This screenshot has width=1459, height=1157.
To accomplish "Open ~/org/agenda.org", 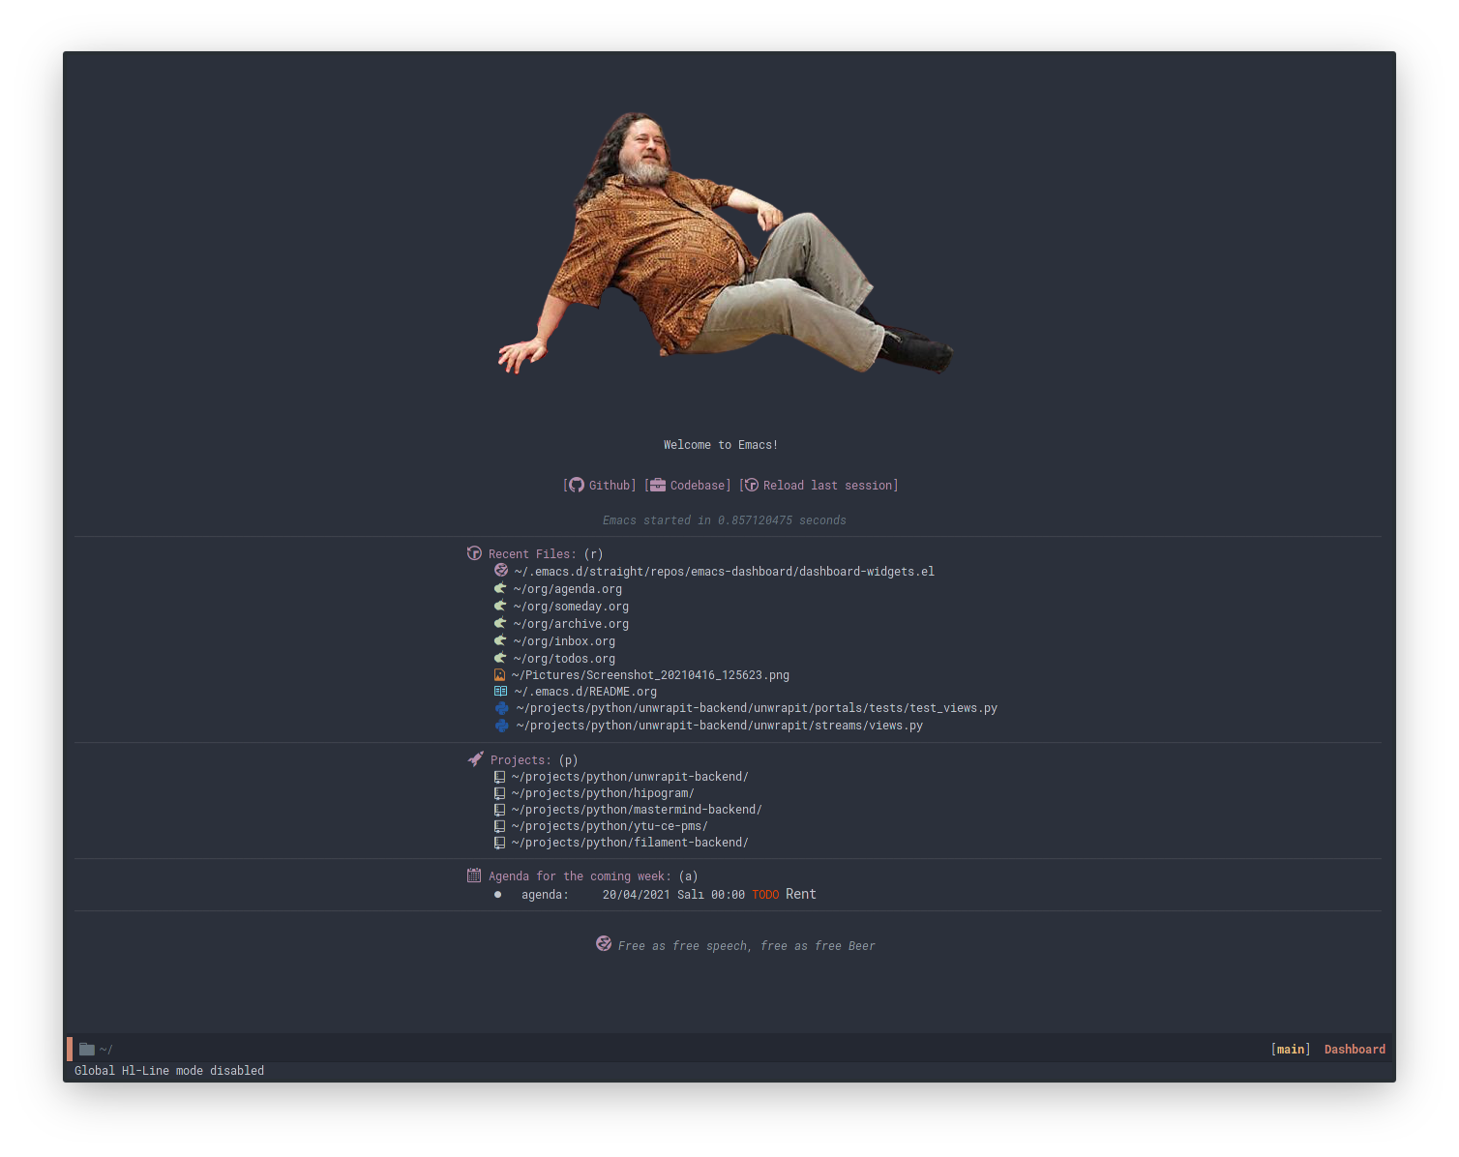I will (568, 589).
